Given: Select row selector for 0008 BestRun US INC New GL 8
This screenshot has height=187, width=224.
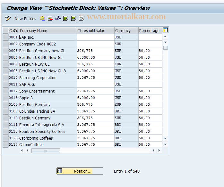Looking at the screenshot, I should pos(5,71).
